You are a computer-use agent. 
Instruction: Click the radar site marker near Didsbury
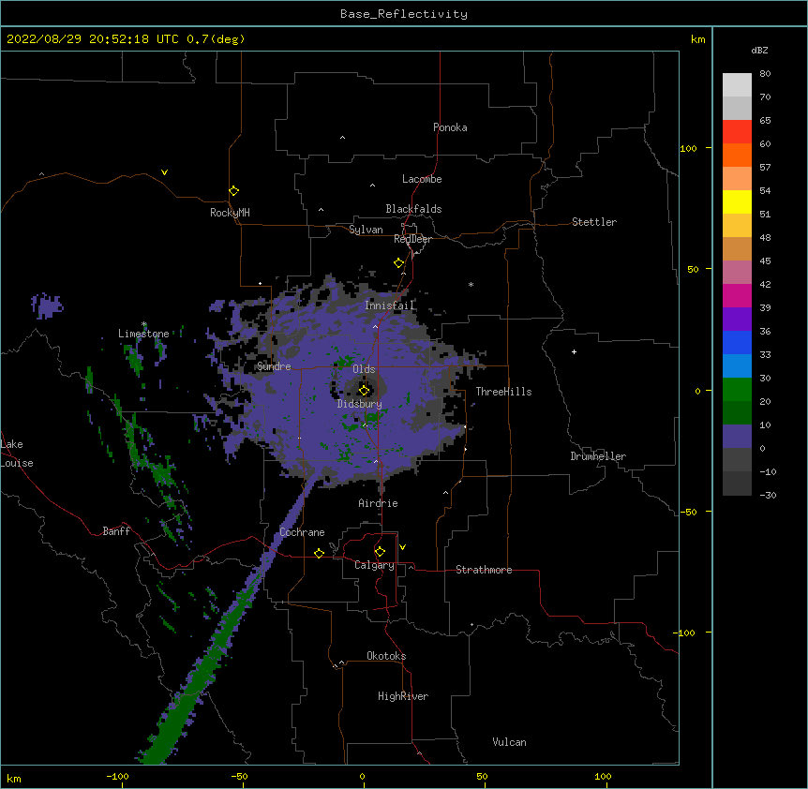[365, 390]
